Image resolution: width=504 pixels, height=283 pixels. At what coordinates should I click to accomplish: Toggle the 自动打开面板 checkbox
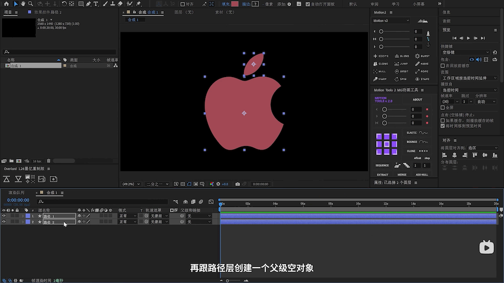(307, 4)
